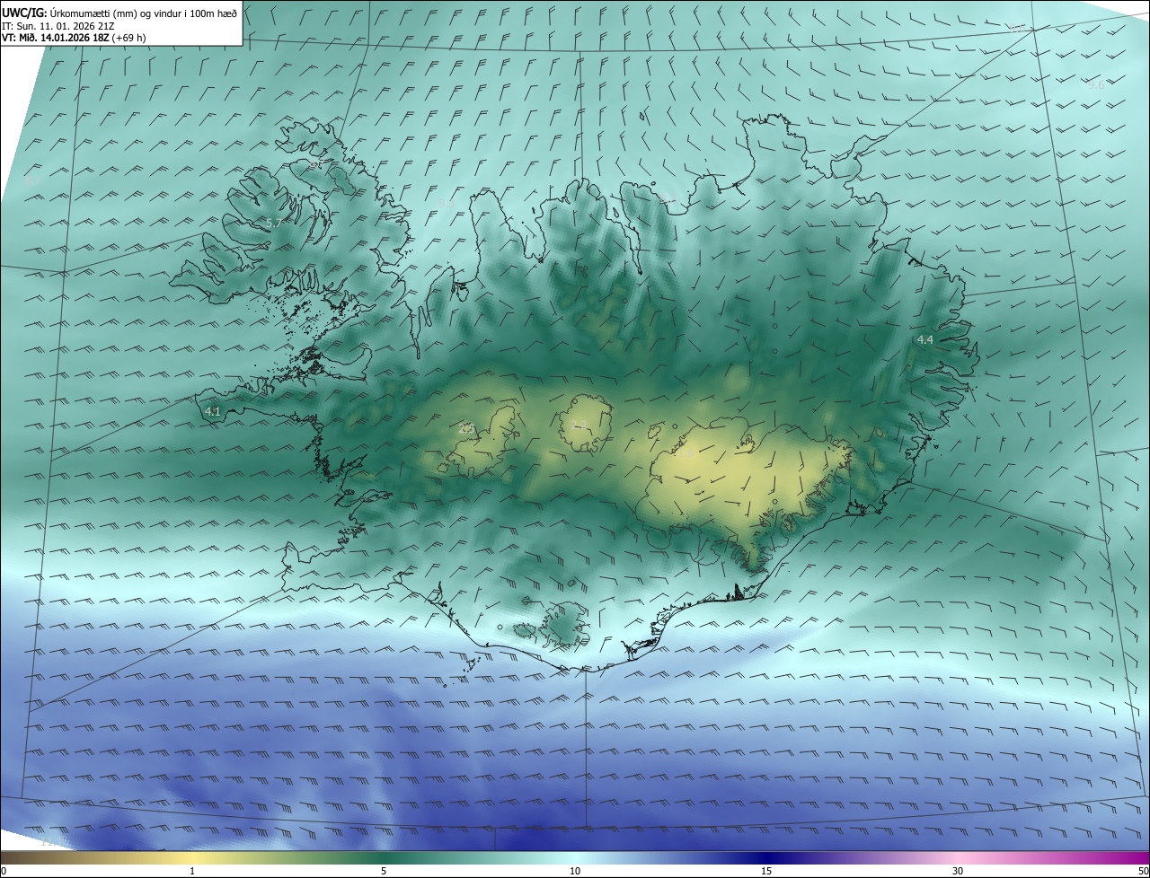Click the '1' label on the color scale
The height and width of the screenshot is (878, 1150).
192,871
